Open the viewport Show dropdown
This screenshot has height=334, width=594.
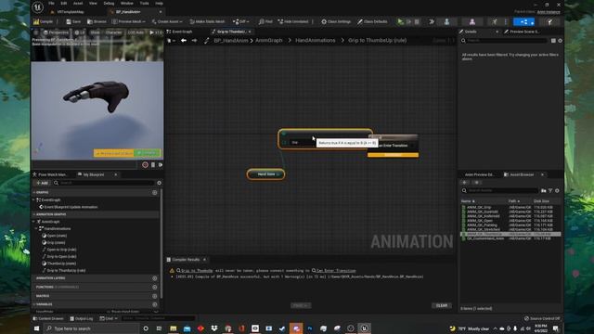coord(95,32)
